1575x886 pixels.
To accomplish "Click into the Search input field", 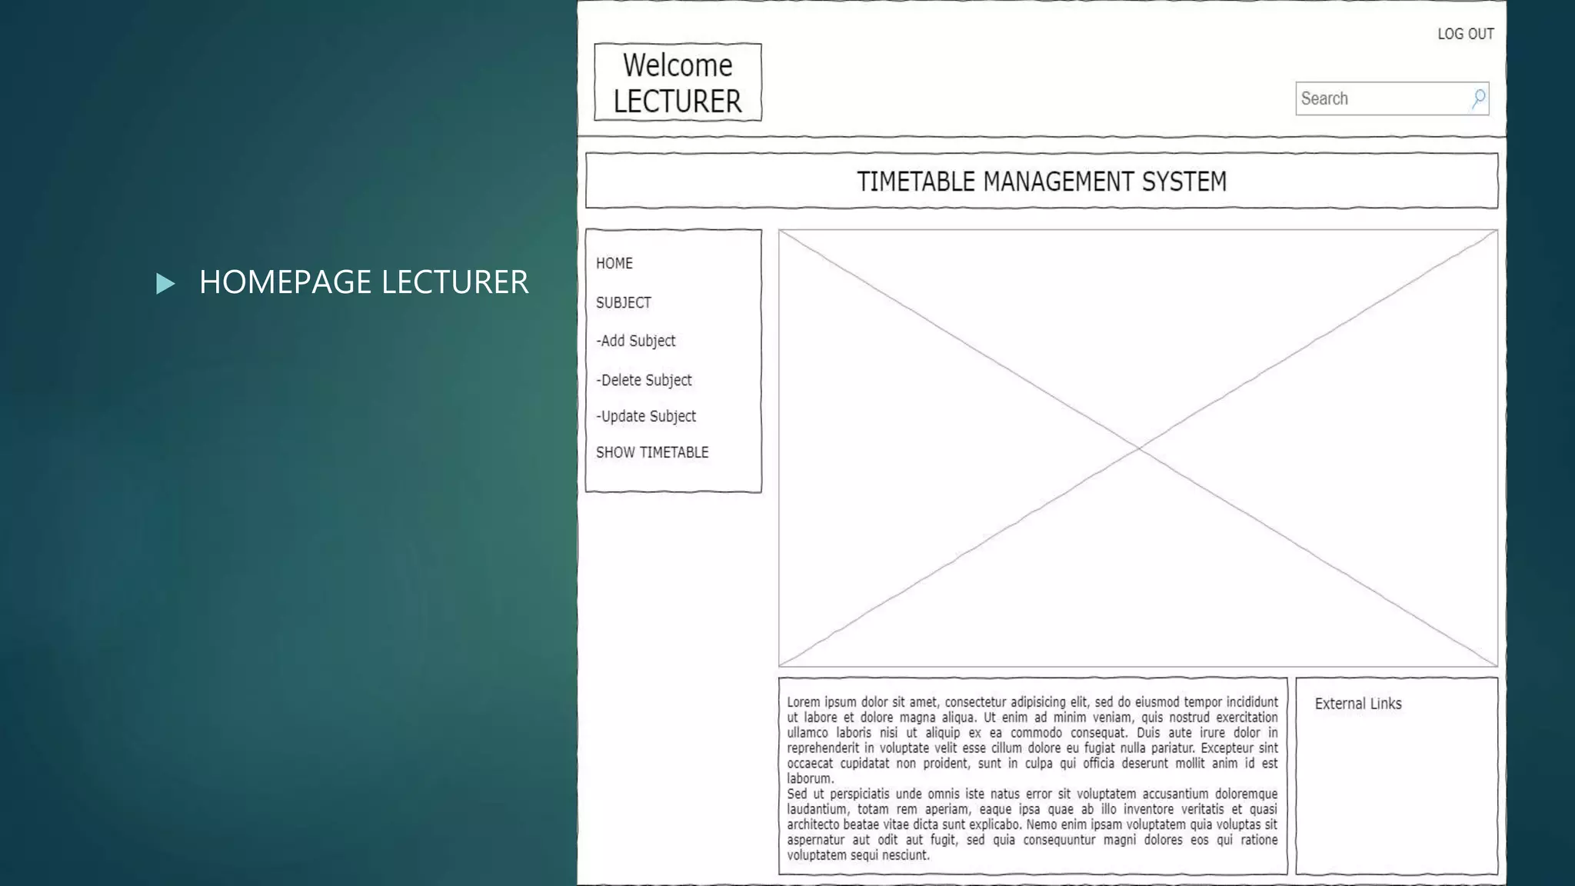I will click(1392, 98).
